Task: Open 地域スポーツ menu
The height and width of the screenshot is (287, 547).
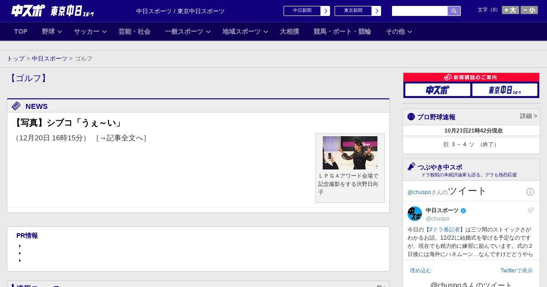Action: (x=242, y=31)
